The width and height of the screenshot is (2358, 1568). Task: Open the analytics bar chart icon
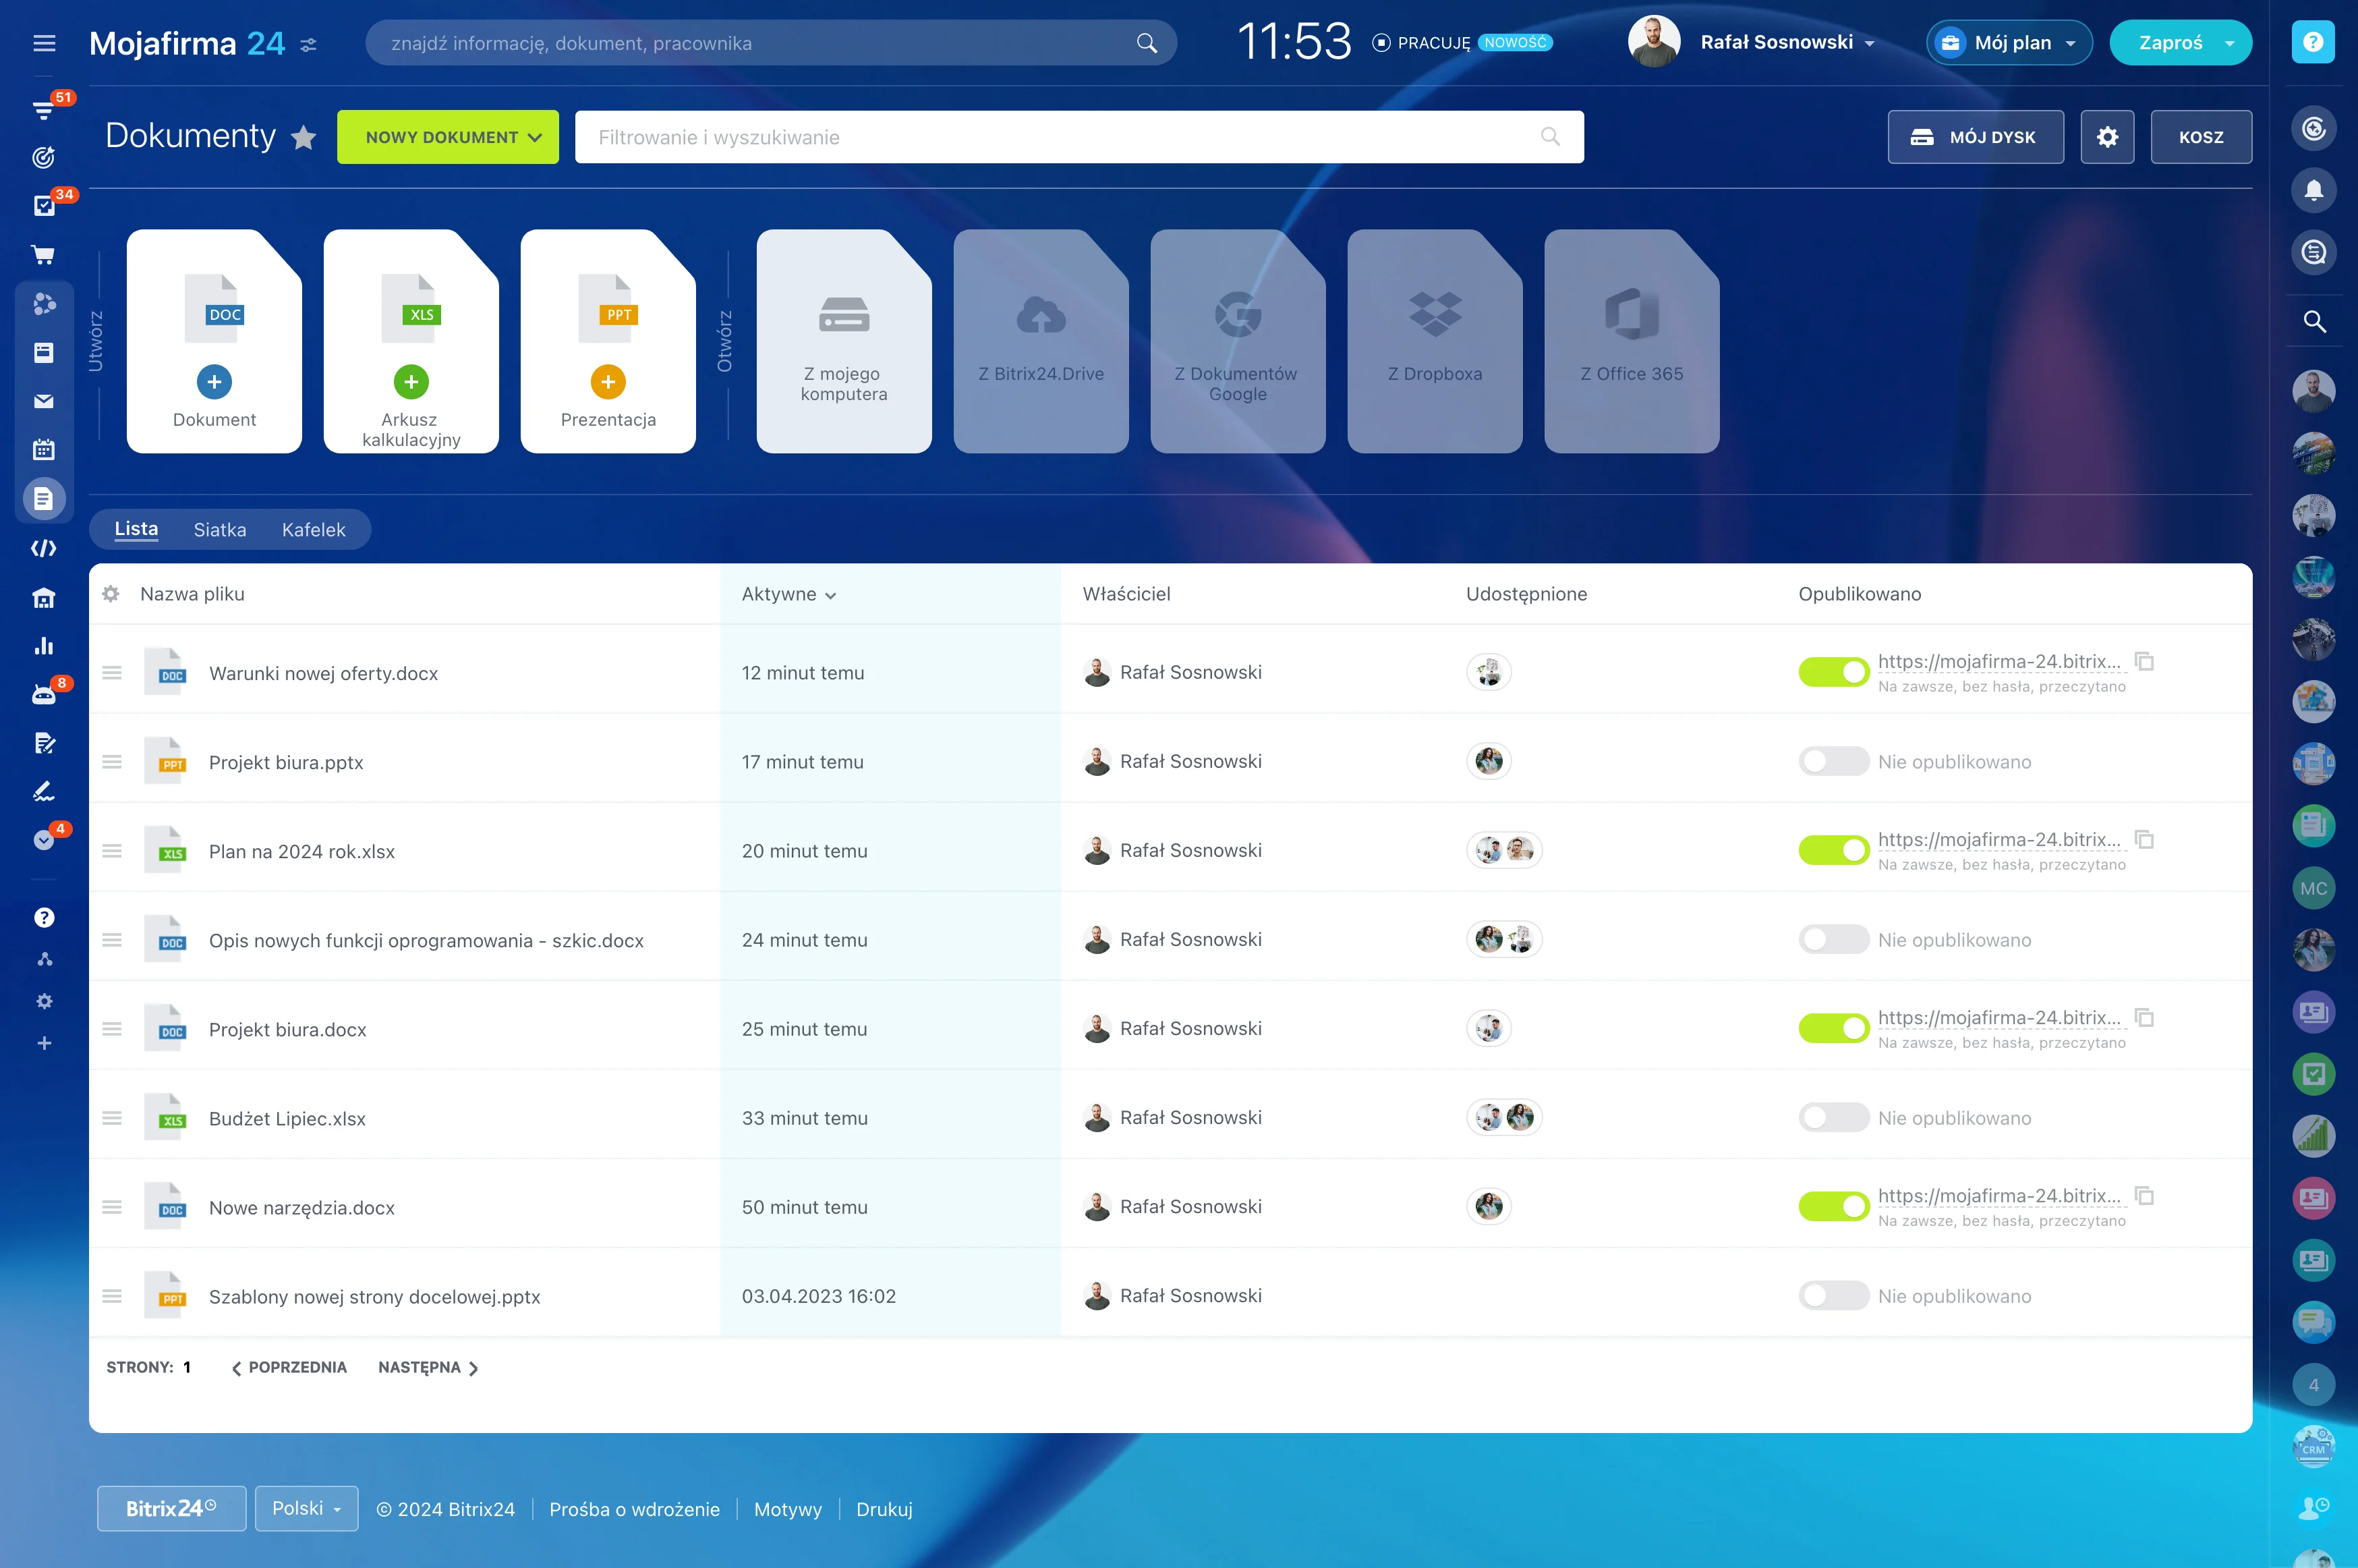(x=44, y=645)
